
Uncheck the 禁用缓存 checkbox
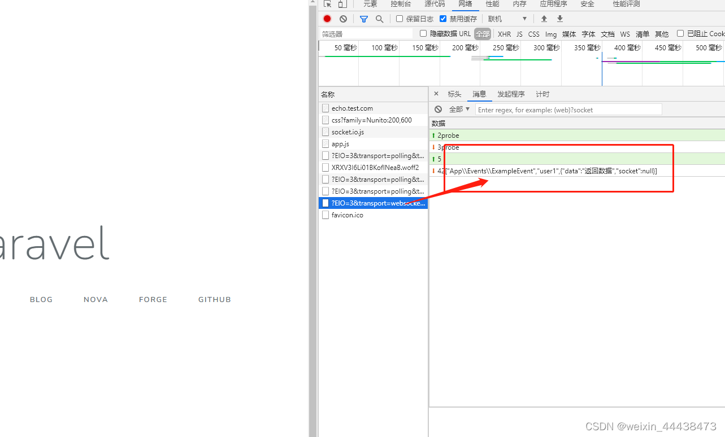(443, 18)
